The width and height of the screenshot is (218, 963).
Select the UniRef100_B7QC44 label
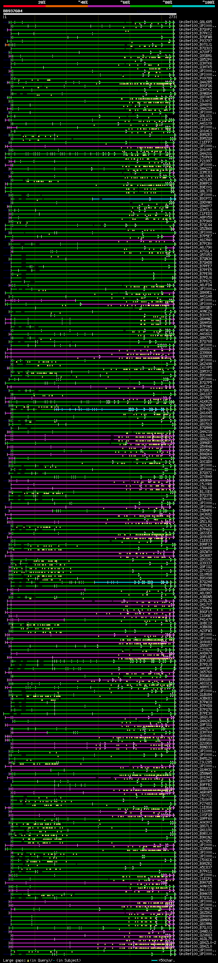pyautogui.click(x=196, y=225)
